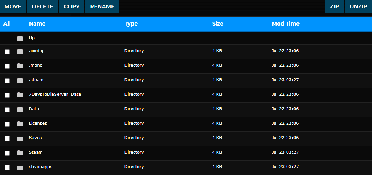Viewport: 372px width, 175px height.
Task: Open the steamapps folder icon
Action: 20,167
